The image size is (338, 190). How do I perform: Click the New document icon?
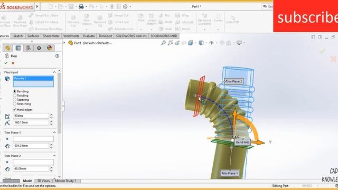pyautogui.click(x=51, y=6)
